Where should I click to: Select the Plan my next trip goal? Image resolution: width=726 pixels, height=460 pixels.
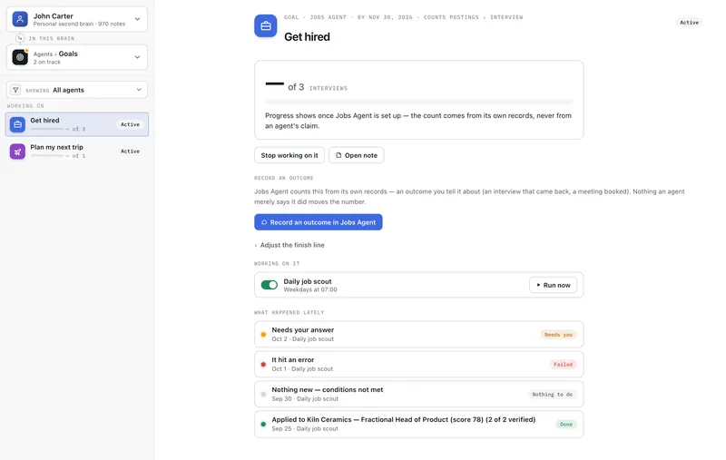click(x=77, y=152)
